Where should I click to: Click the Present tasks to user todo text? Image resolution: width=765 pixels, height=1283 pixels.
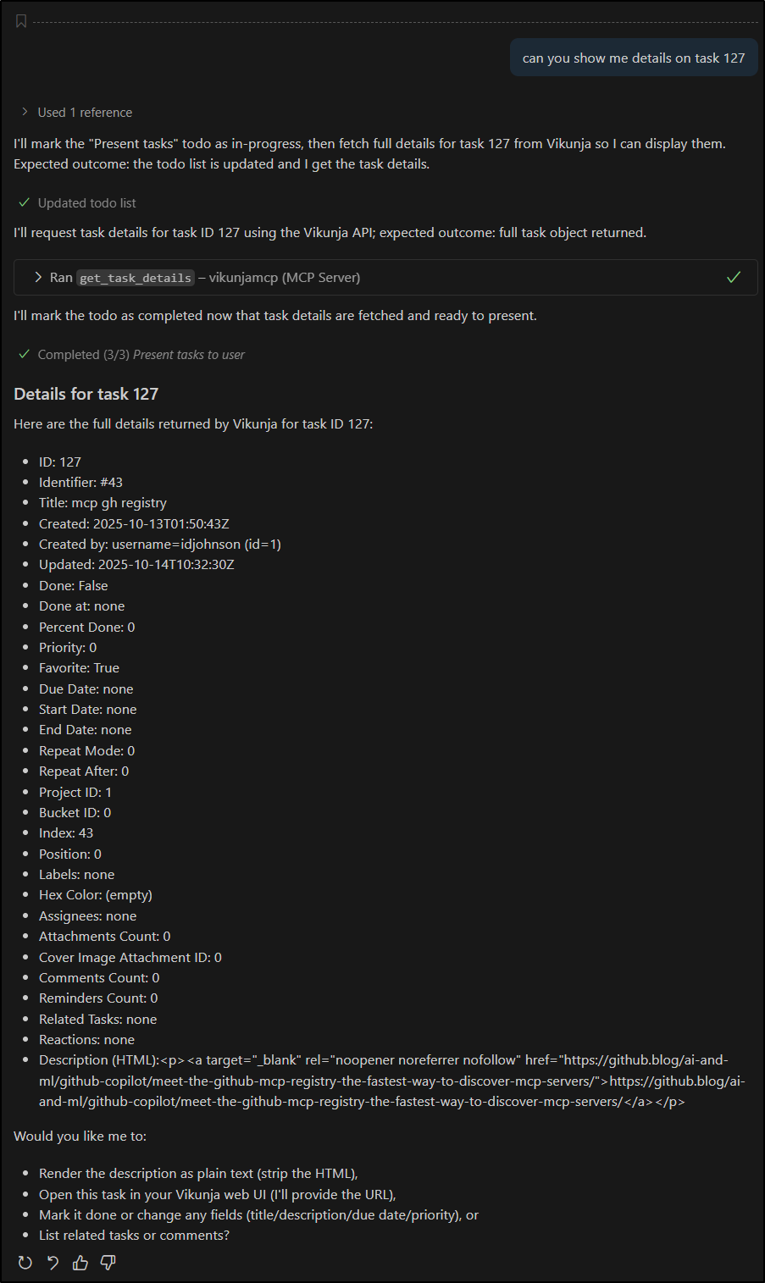(188, 354)
